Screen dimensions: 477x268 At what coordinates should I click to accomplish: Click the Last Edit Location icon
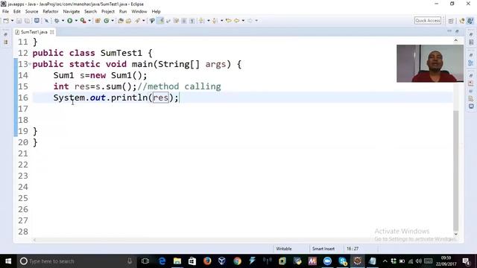[229, 21]
